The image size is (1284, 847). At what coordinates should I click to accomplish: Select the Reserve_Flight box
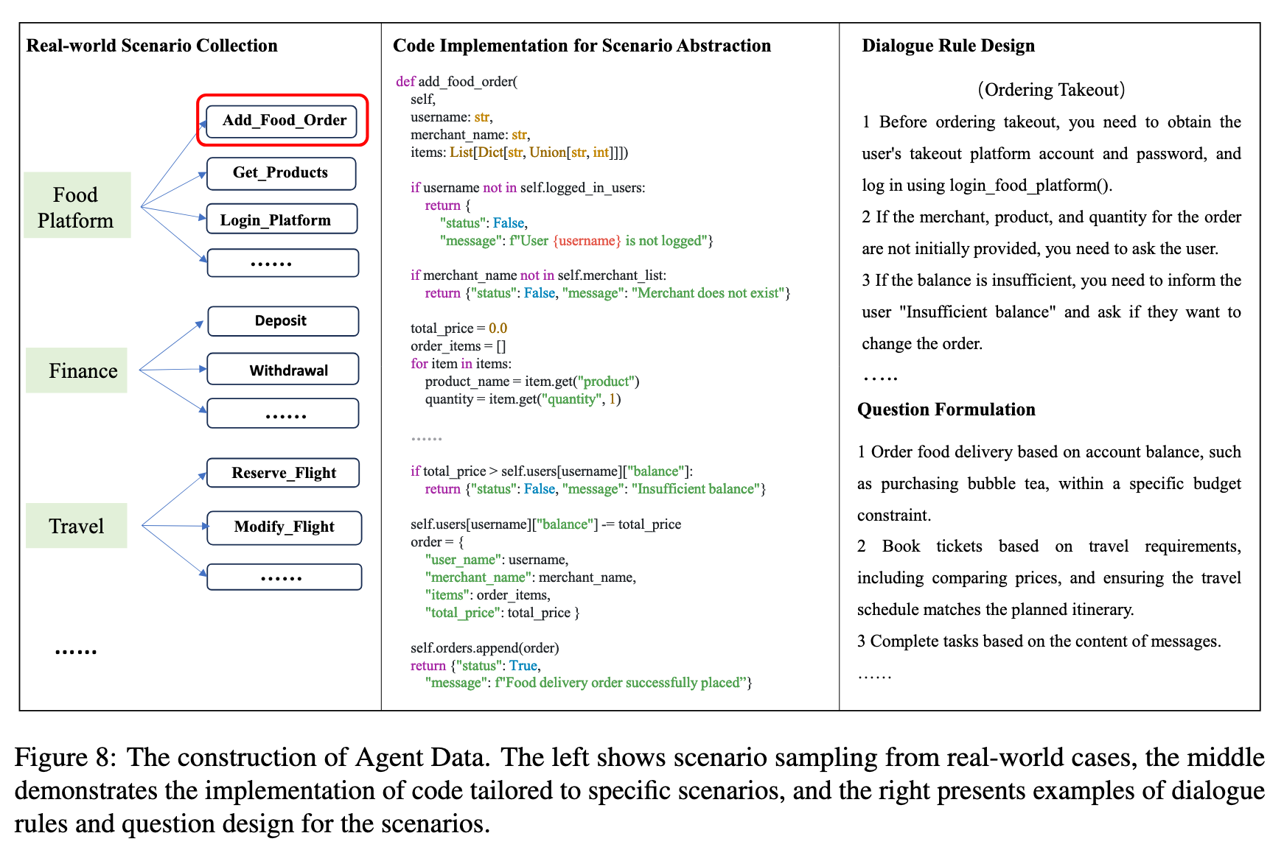[x=283, y=473]
